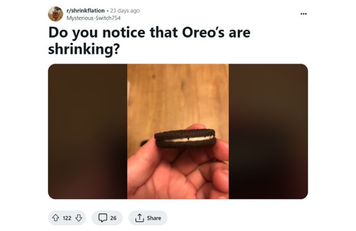Open the three-dot post options menu

pyautogui.click(x=303, y=14)
